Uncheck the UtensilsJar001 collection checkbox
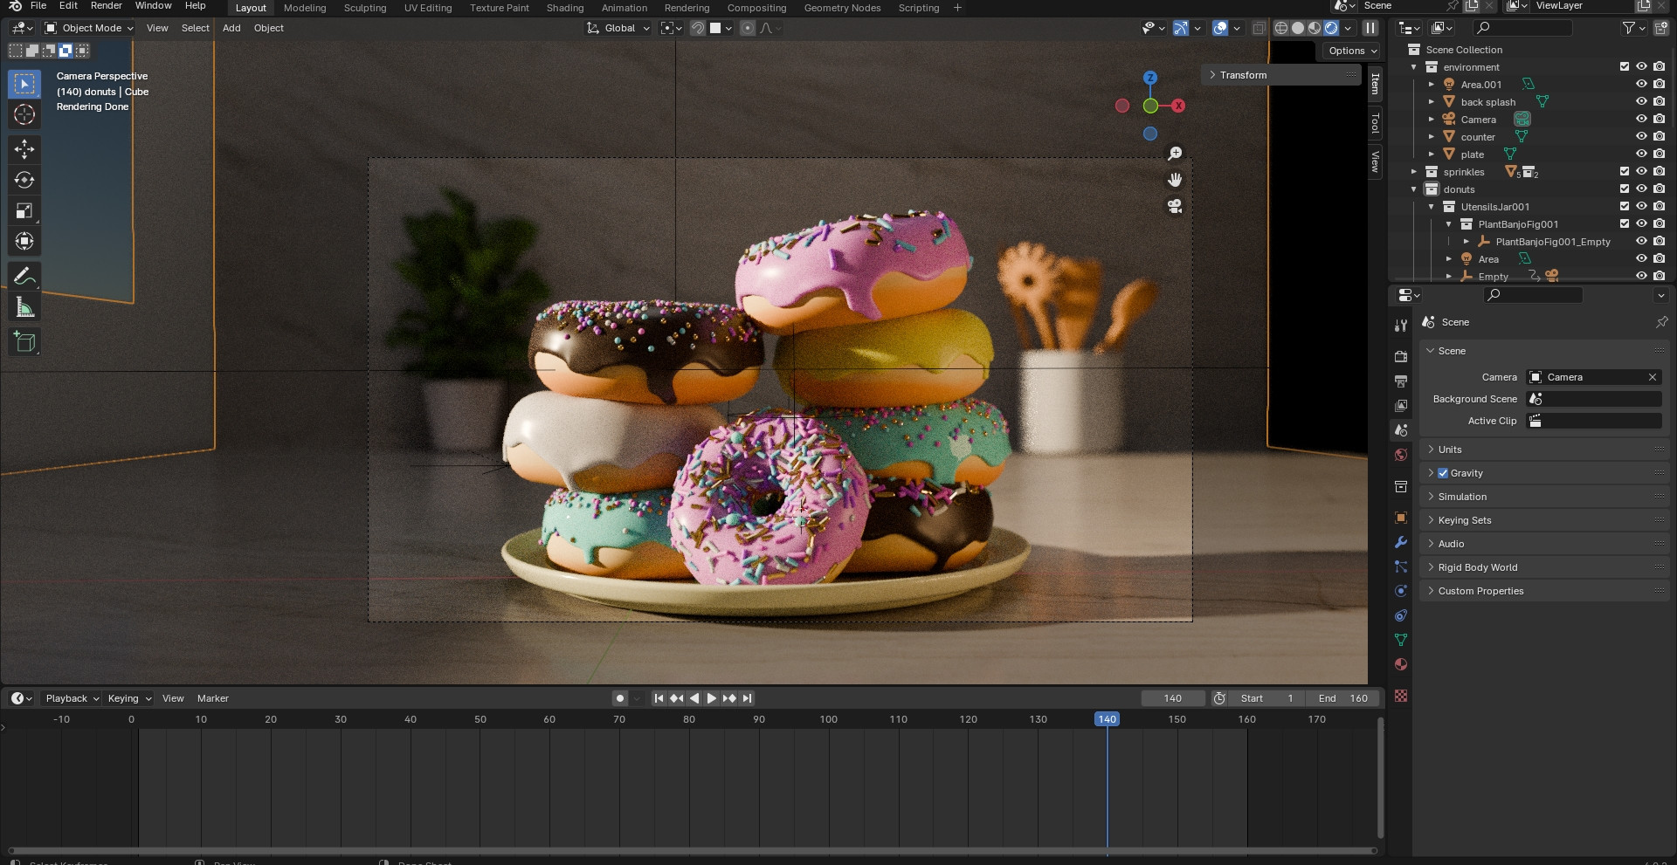 coord(1625,206)
